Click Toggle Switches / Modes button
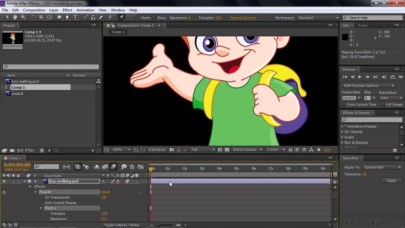Image resolution: width=405 pixels, height=228 pixels. click(x=121, y=225)
